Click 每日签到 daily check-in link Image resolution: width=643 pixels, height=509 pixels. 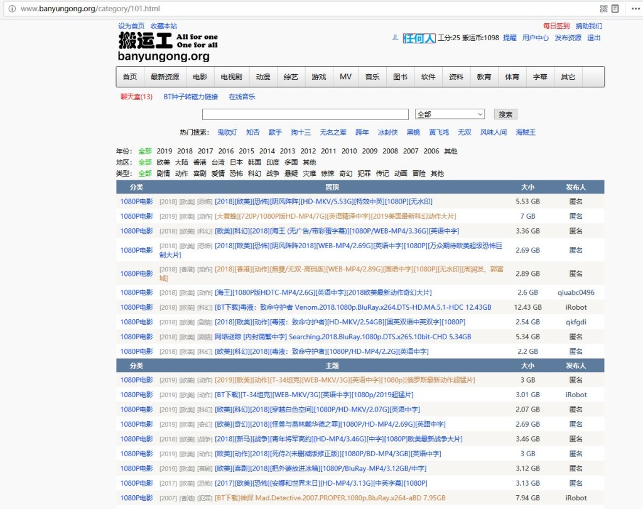click(x=556, y=26)
